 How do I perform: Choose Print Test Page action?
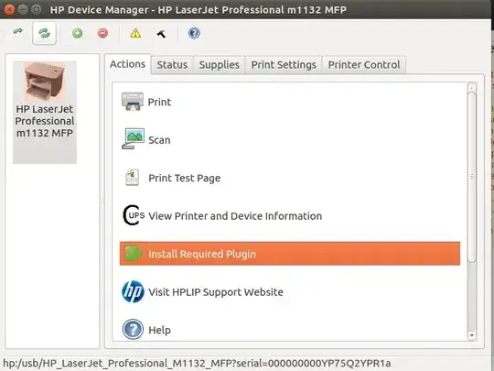coord(184,178)
